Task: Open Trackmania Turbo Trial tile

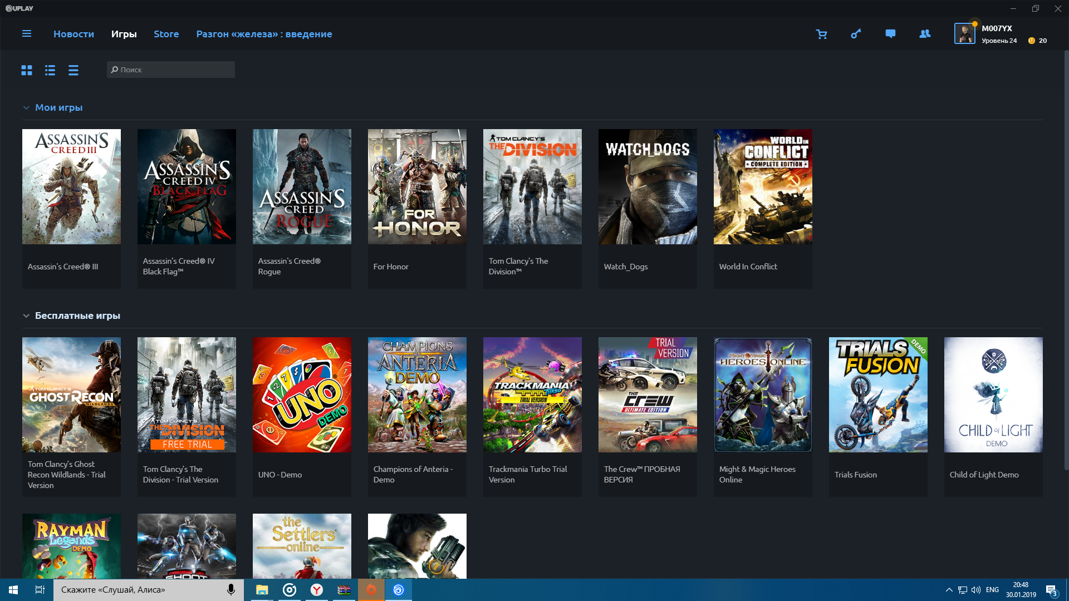Action: point(532,417)
